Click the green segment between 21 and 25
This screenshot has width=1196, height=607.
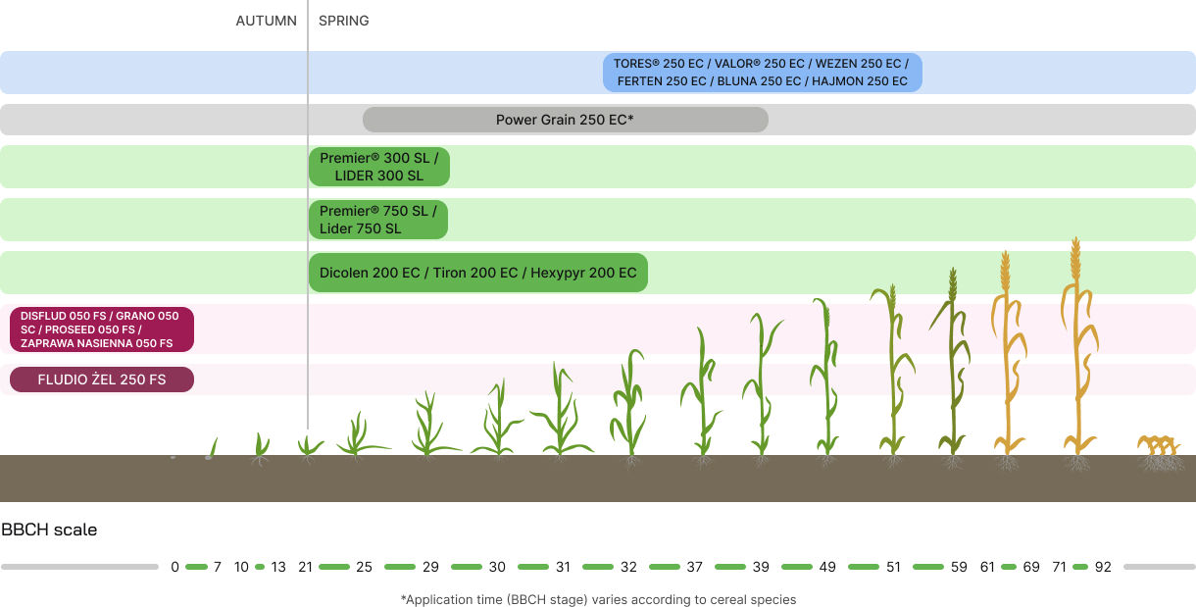coord(334,567)
